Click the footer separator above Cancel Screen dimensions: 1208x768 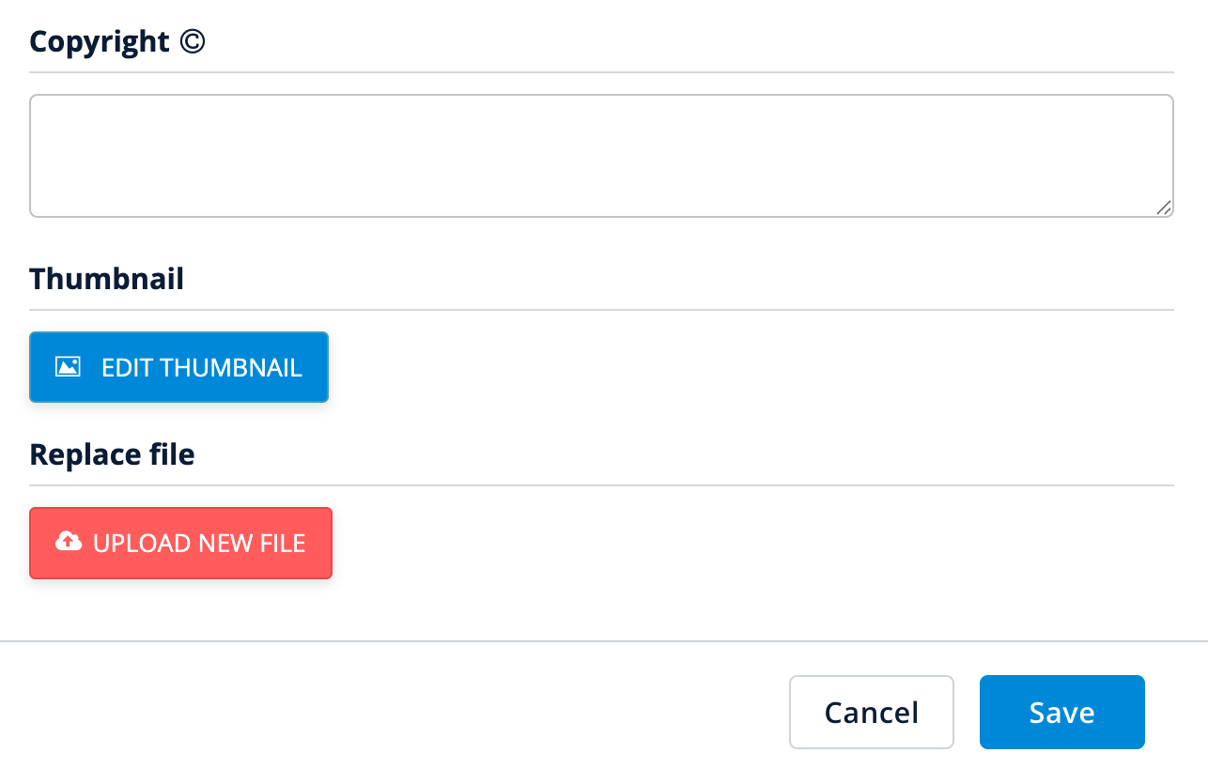pos(601,641)
